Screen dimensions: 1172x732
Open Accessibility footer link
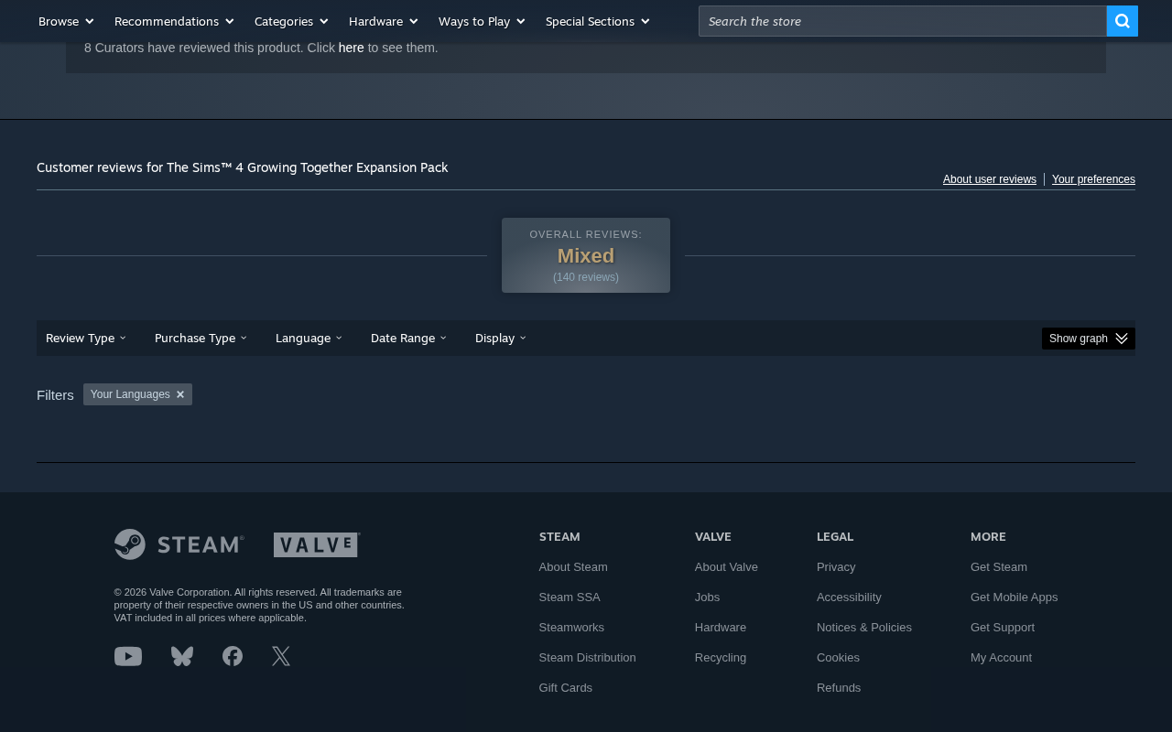point(849,597)
